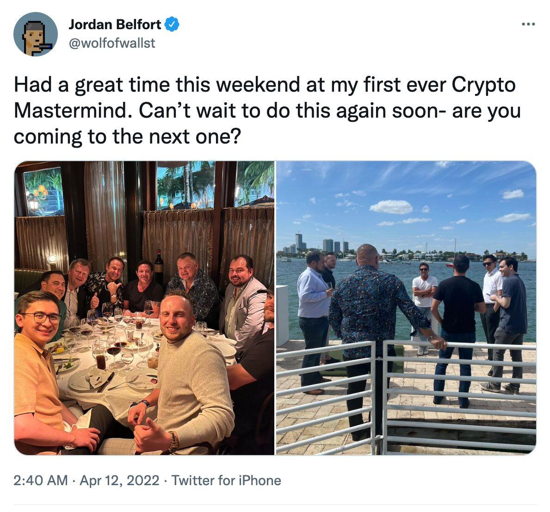This screenshot has height=512, width=550.
Task: Click Jordan Belfort's pixel-art profile avatar
Action: [36, 34]
